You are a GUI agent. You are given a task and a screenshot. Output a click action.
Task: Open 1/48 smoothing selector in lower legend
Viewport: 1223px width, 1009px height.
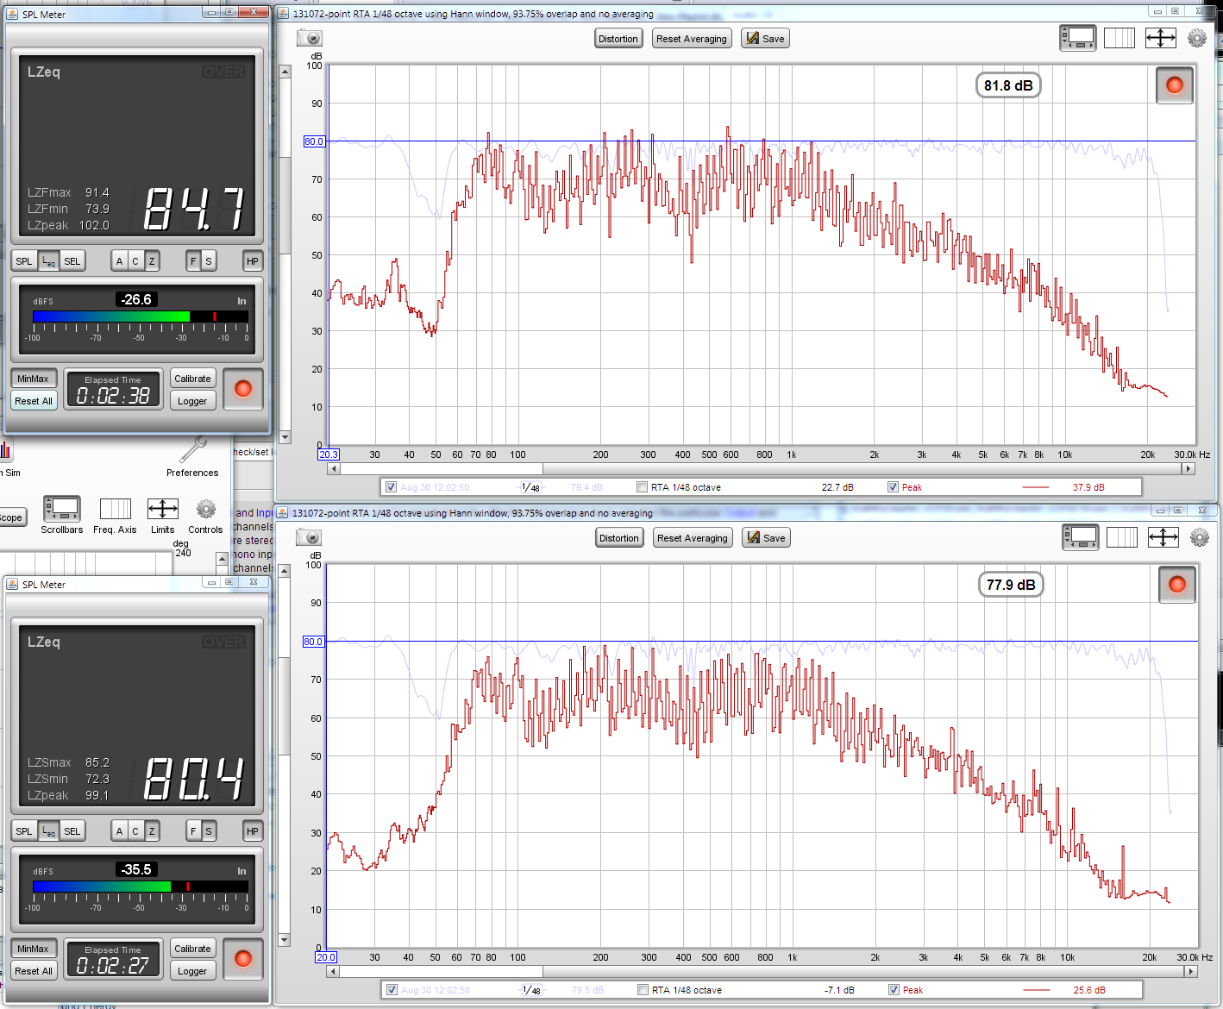point(532,990)
